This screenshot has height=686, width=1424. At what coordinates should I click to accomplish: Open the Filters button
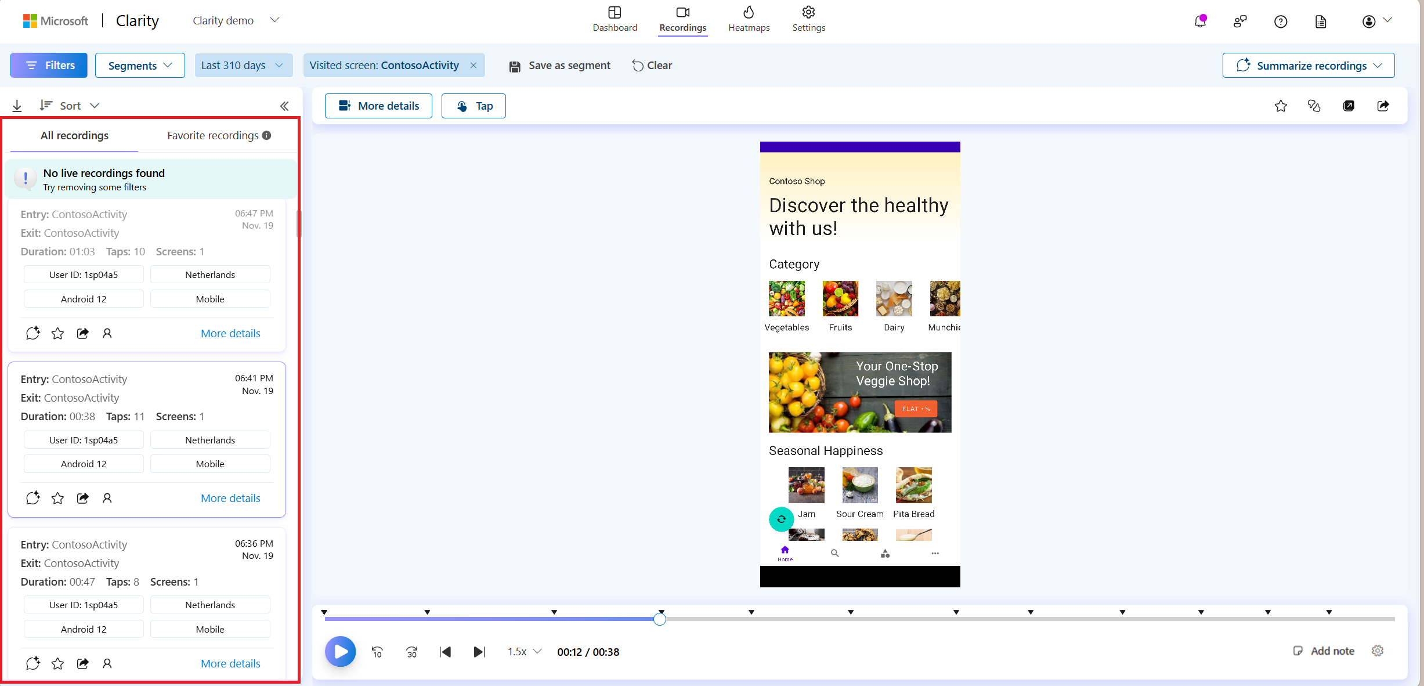[x=49, y=66]
